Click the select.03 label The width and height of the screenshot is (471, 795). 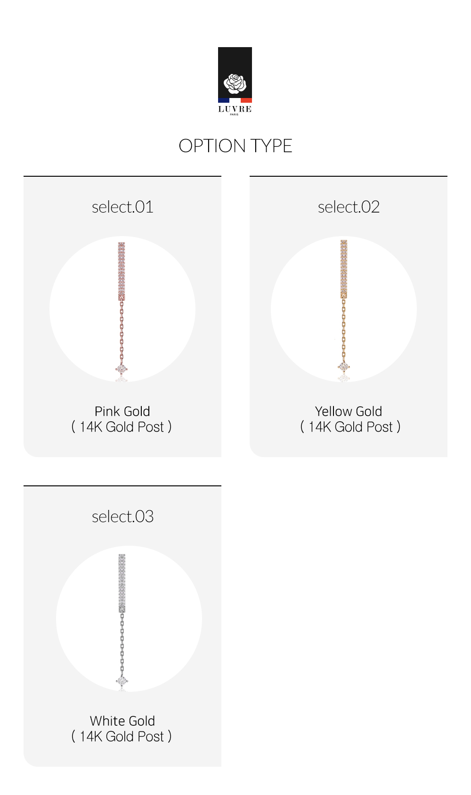tap(122, 516)
